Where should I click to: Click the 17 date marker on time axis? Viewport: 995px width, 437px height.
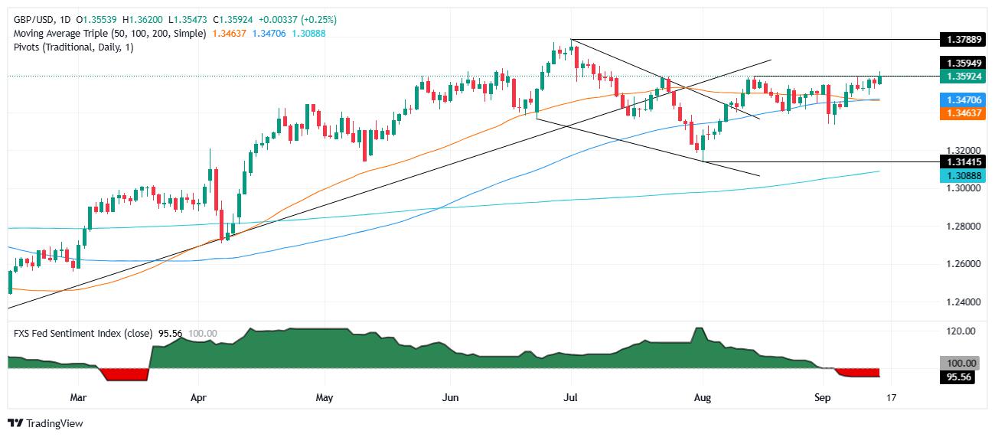coord(892,398)
